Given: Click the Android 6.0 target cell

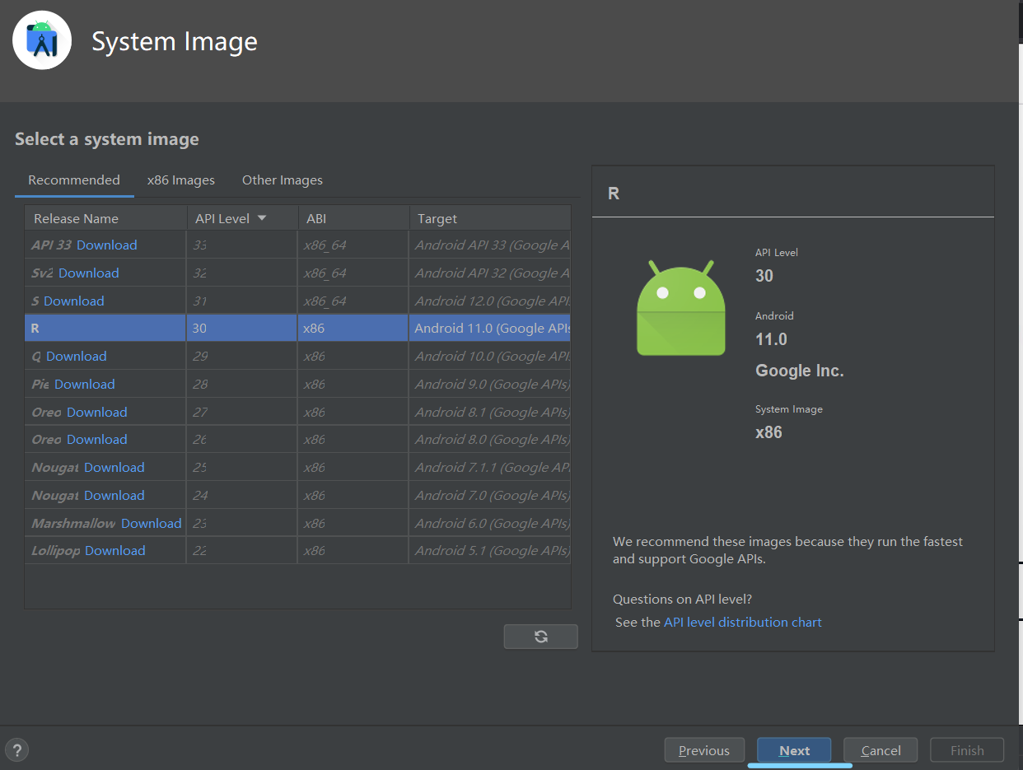Looking at the screenshot, I should pyautogui.click(x=490, y=523).
